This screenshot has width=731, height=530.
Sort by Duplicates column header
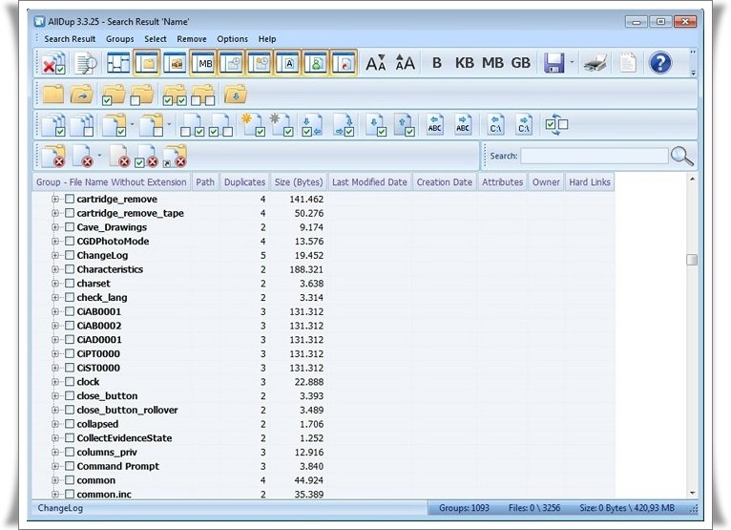point(244,182)
